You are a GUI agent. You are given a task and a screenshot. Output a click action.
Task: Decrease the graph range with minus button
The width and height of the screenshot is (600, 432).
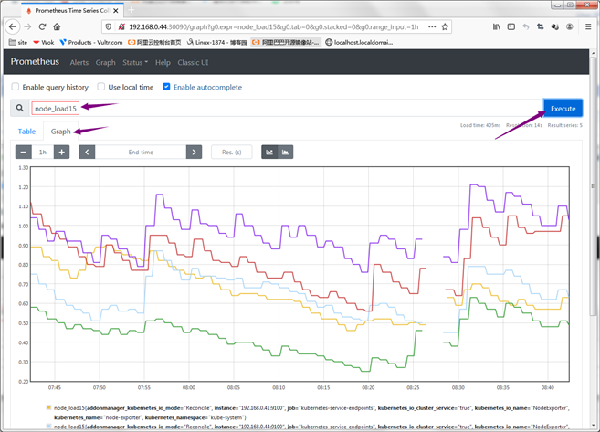[24, 152]
